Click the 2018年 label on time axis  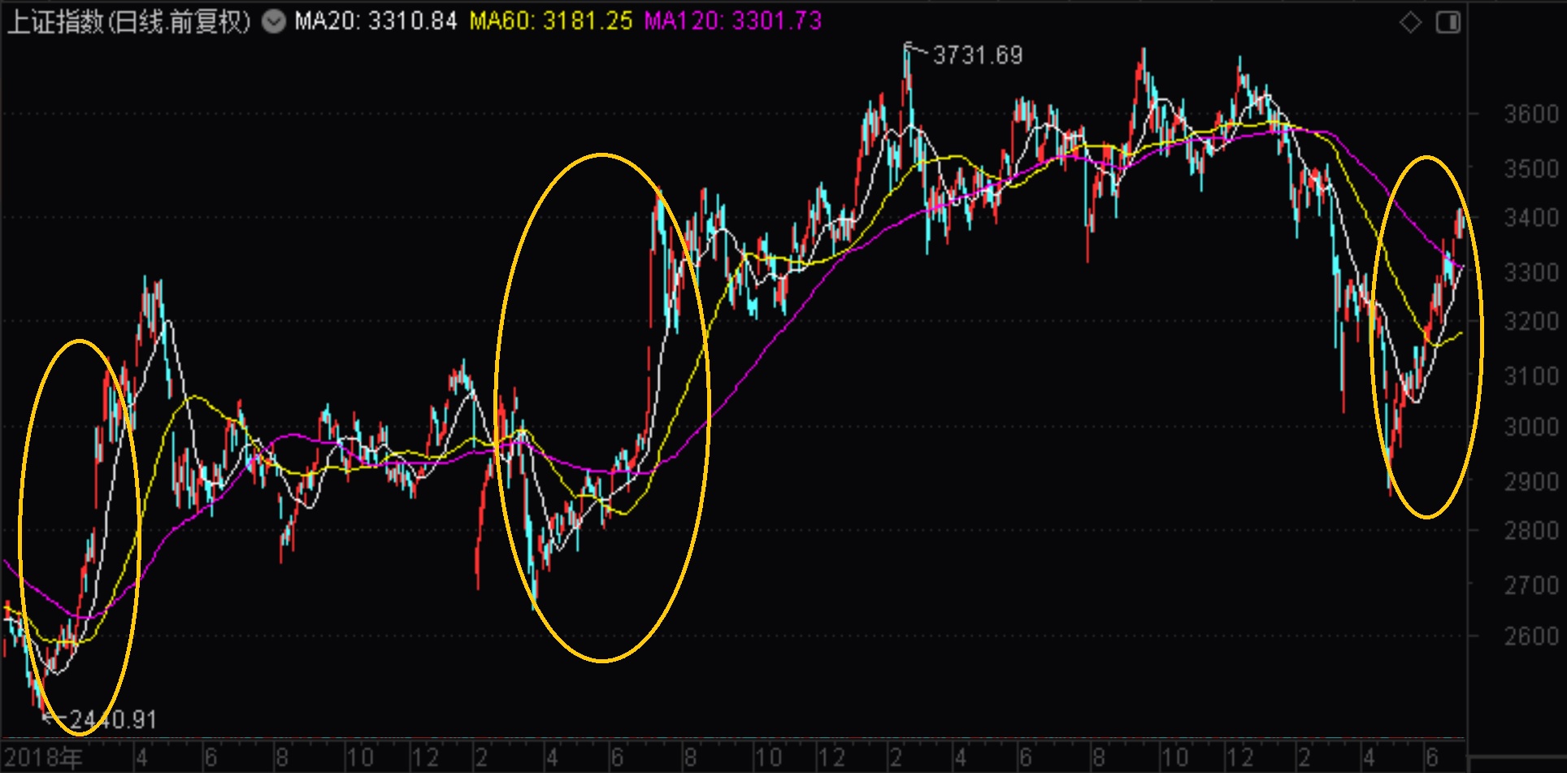(43, 758)
